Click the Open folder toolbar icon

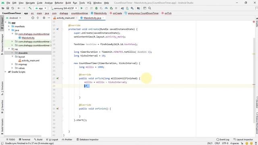tap(3, 8)
